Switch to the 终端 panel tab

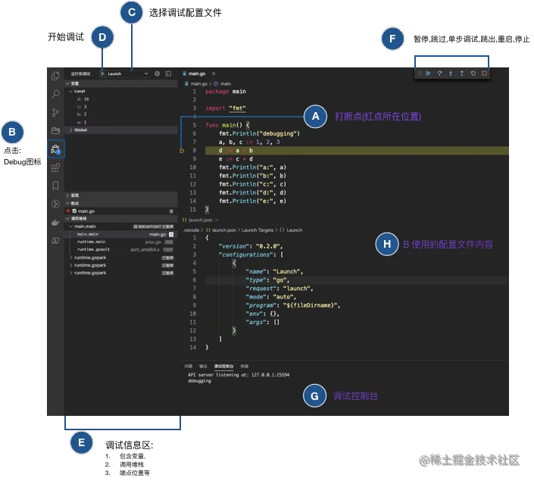(244, 365)
